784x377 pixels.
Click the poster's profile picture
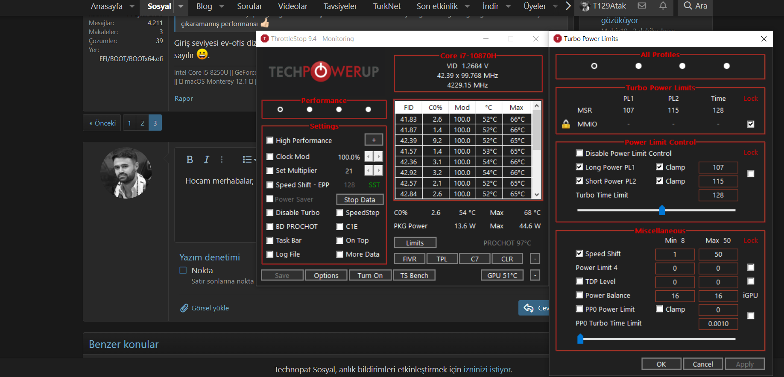pos(126,173)
